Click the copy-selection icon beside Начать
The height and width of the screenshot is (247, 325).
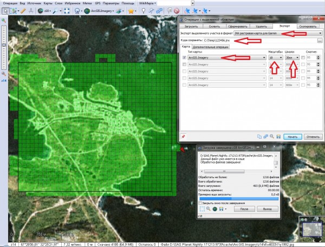pos(259,136)
